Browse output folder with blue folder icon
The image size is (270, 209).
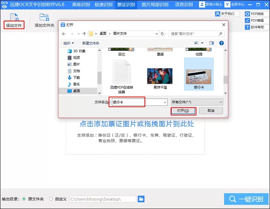(141, 199)
